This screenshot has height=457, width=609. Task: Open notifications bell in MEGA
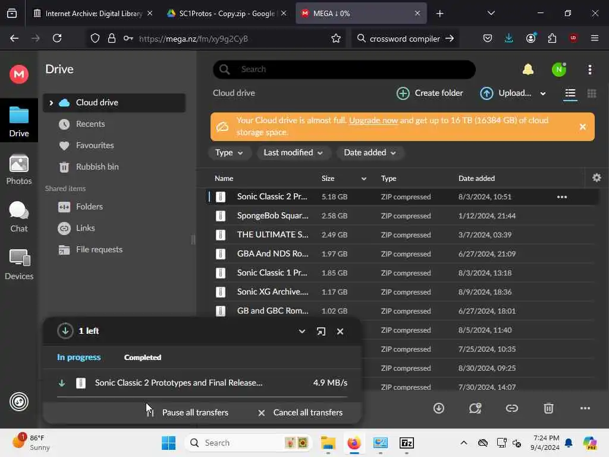click(528, 70)
